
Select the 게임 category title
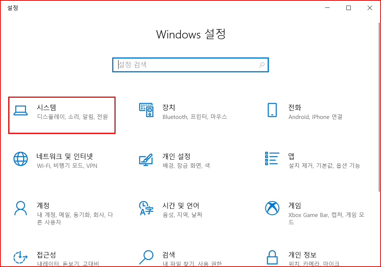(295, 205)
